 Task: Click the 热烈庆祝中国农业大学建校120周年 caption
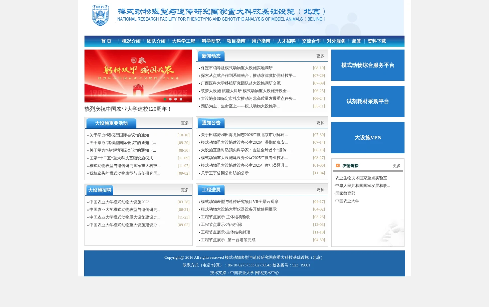click(x=128, y=109)
